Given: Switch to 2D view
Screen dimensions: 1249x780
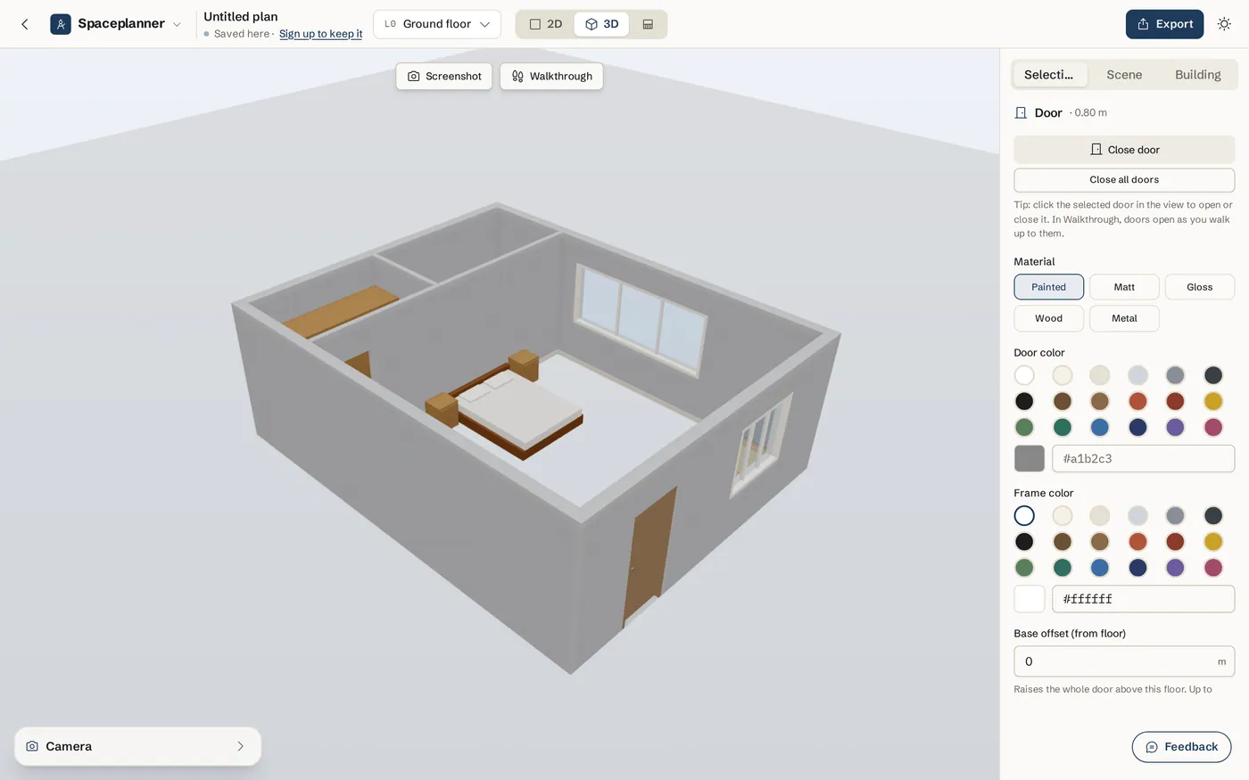Looking at the screenshot, I should tap(546, 24).
